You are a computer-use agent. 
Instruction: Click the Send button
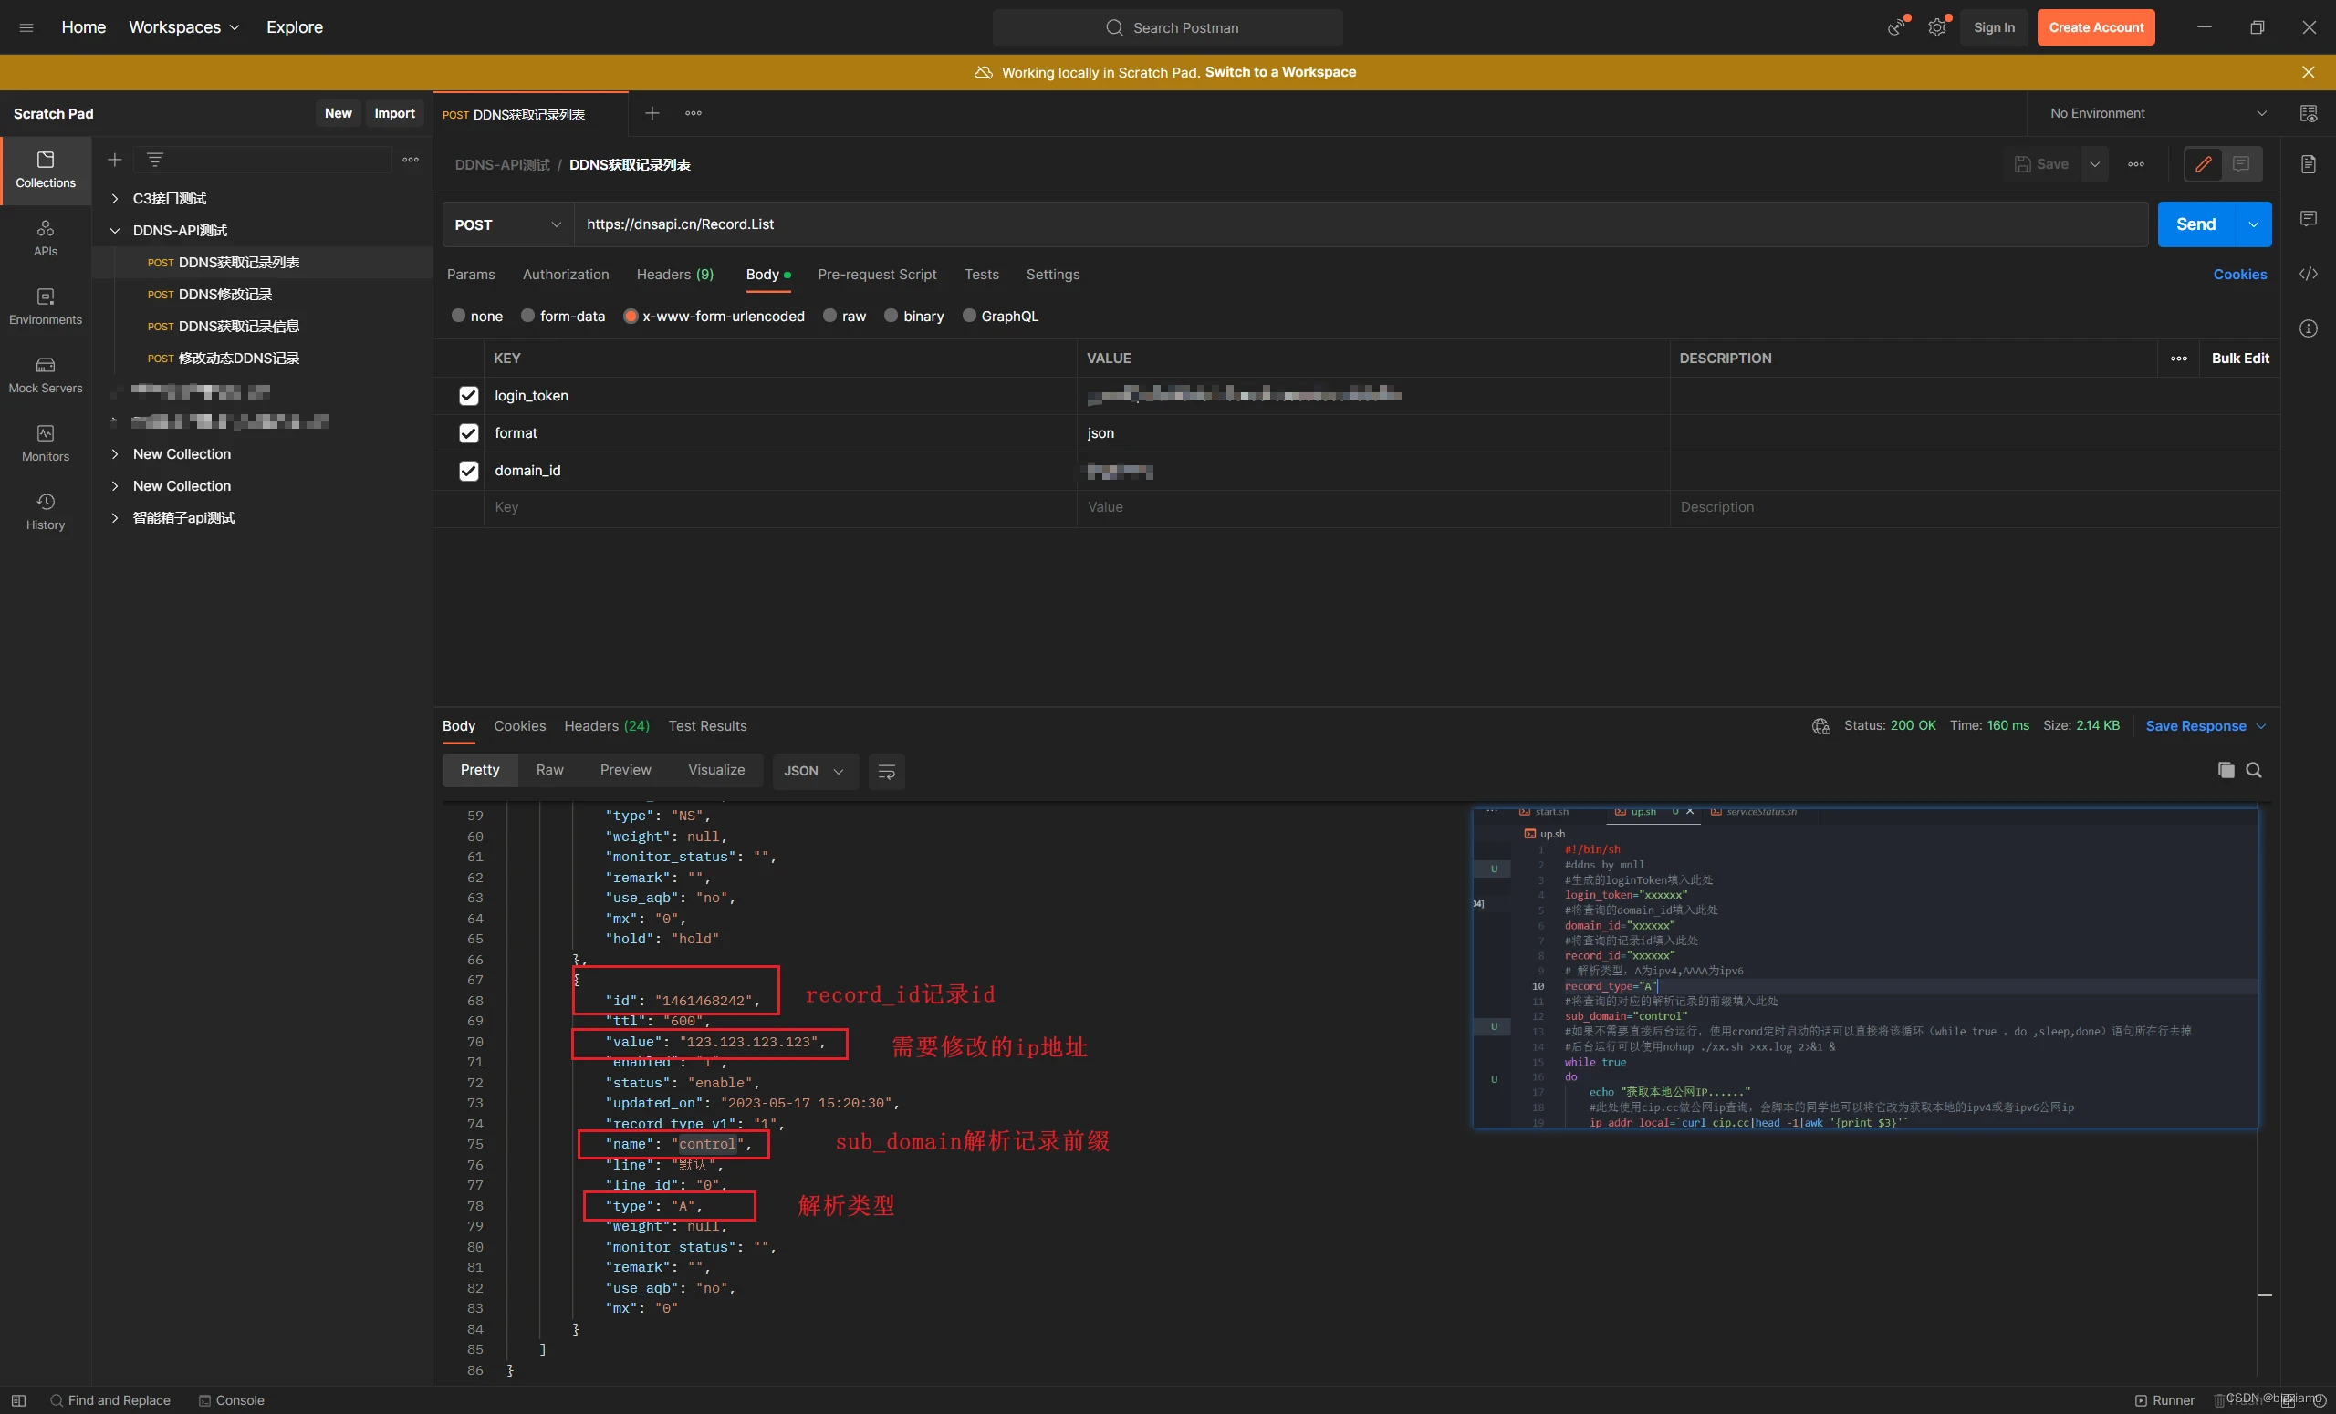coord(2195,224)
